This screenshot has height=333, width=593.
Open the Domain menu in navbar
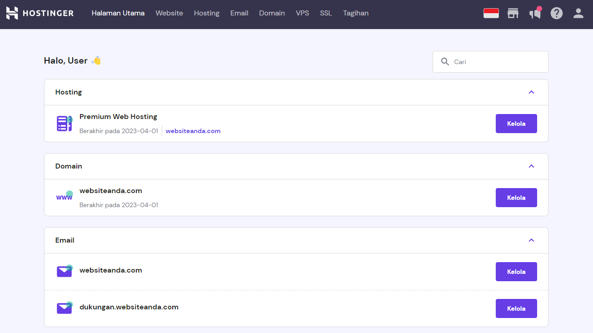click(272, 13)
